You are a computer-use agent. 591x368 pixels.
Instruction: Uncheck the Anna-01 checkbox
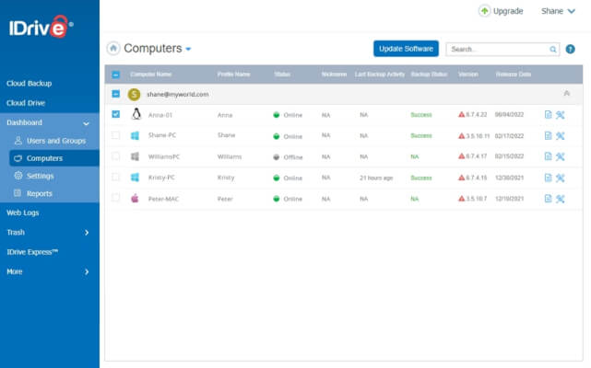pyautogui.click(x=116, y=114)
